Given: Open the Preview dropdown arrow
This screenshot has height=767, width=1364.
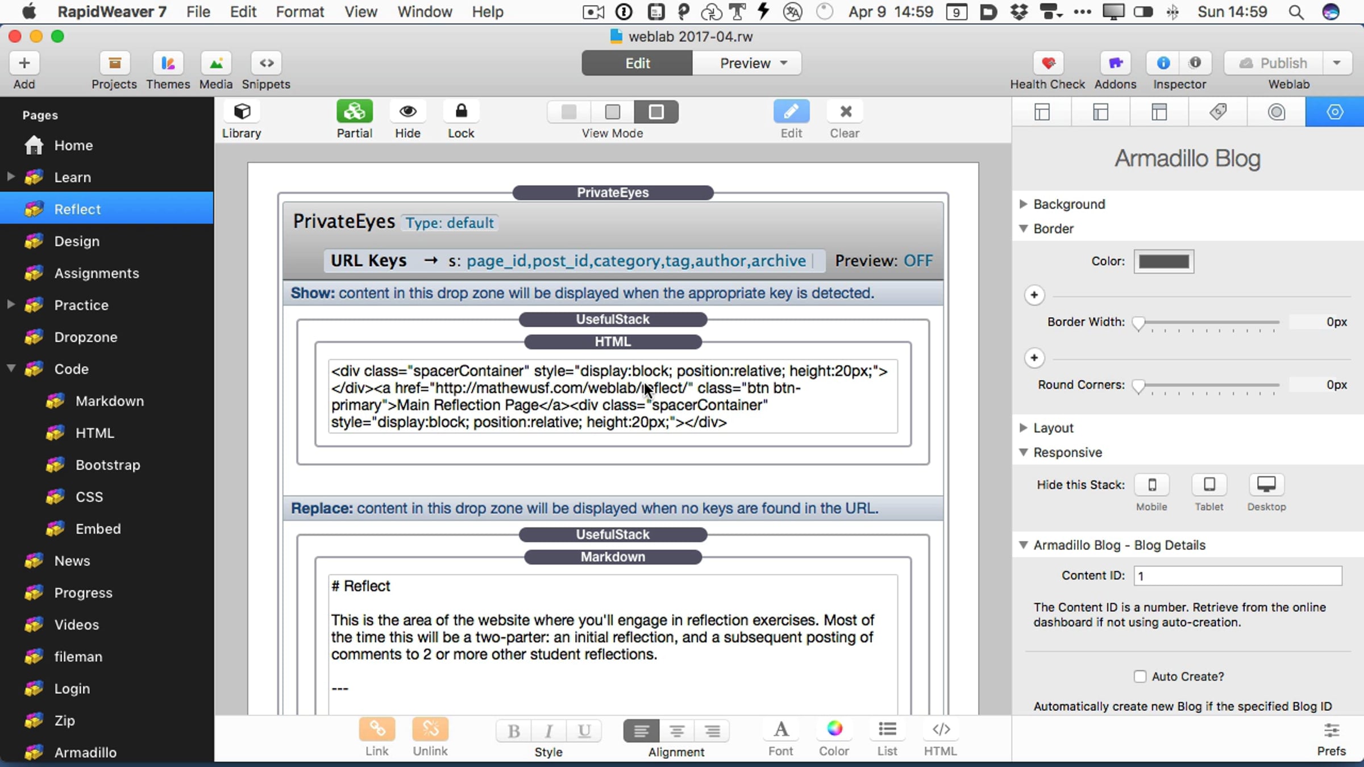Looking at the screenshot, I should pyautogui.click(x=784, y=63).
